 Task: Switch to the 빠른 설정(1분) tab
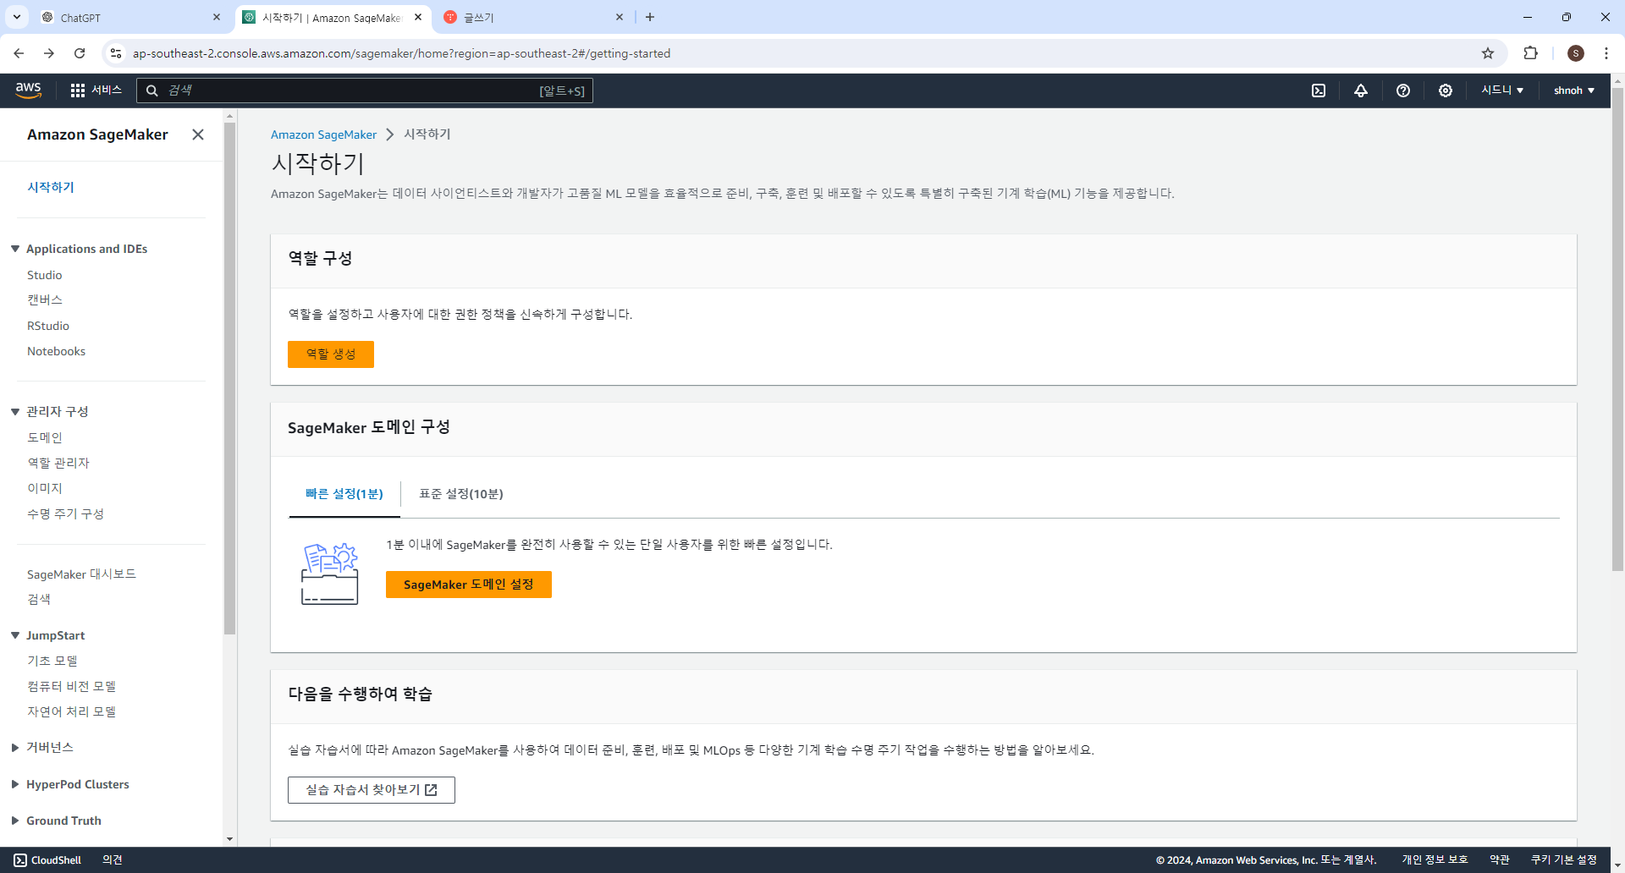(344, 494)
